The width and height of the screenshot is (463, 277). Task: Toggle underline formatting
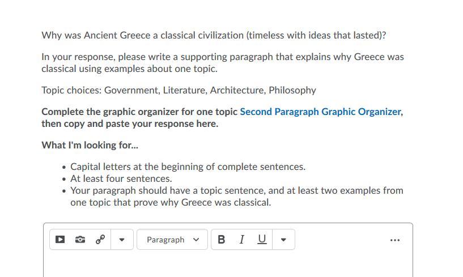[x=261, y=240]
